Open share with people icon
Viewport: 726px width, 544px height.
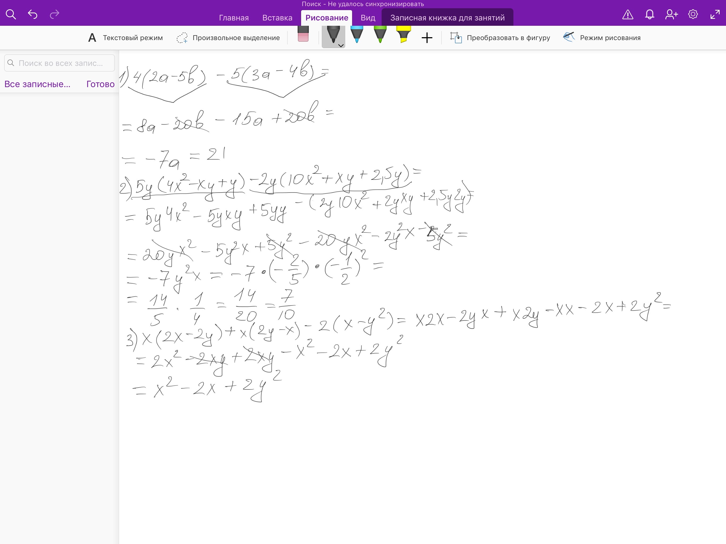coord(671,14)
